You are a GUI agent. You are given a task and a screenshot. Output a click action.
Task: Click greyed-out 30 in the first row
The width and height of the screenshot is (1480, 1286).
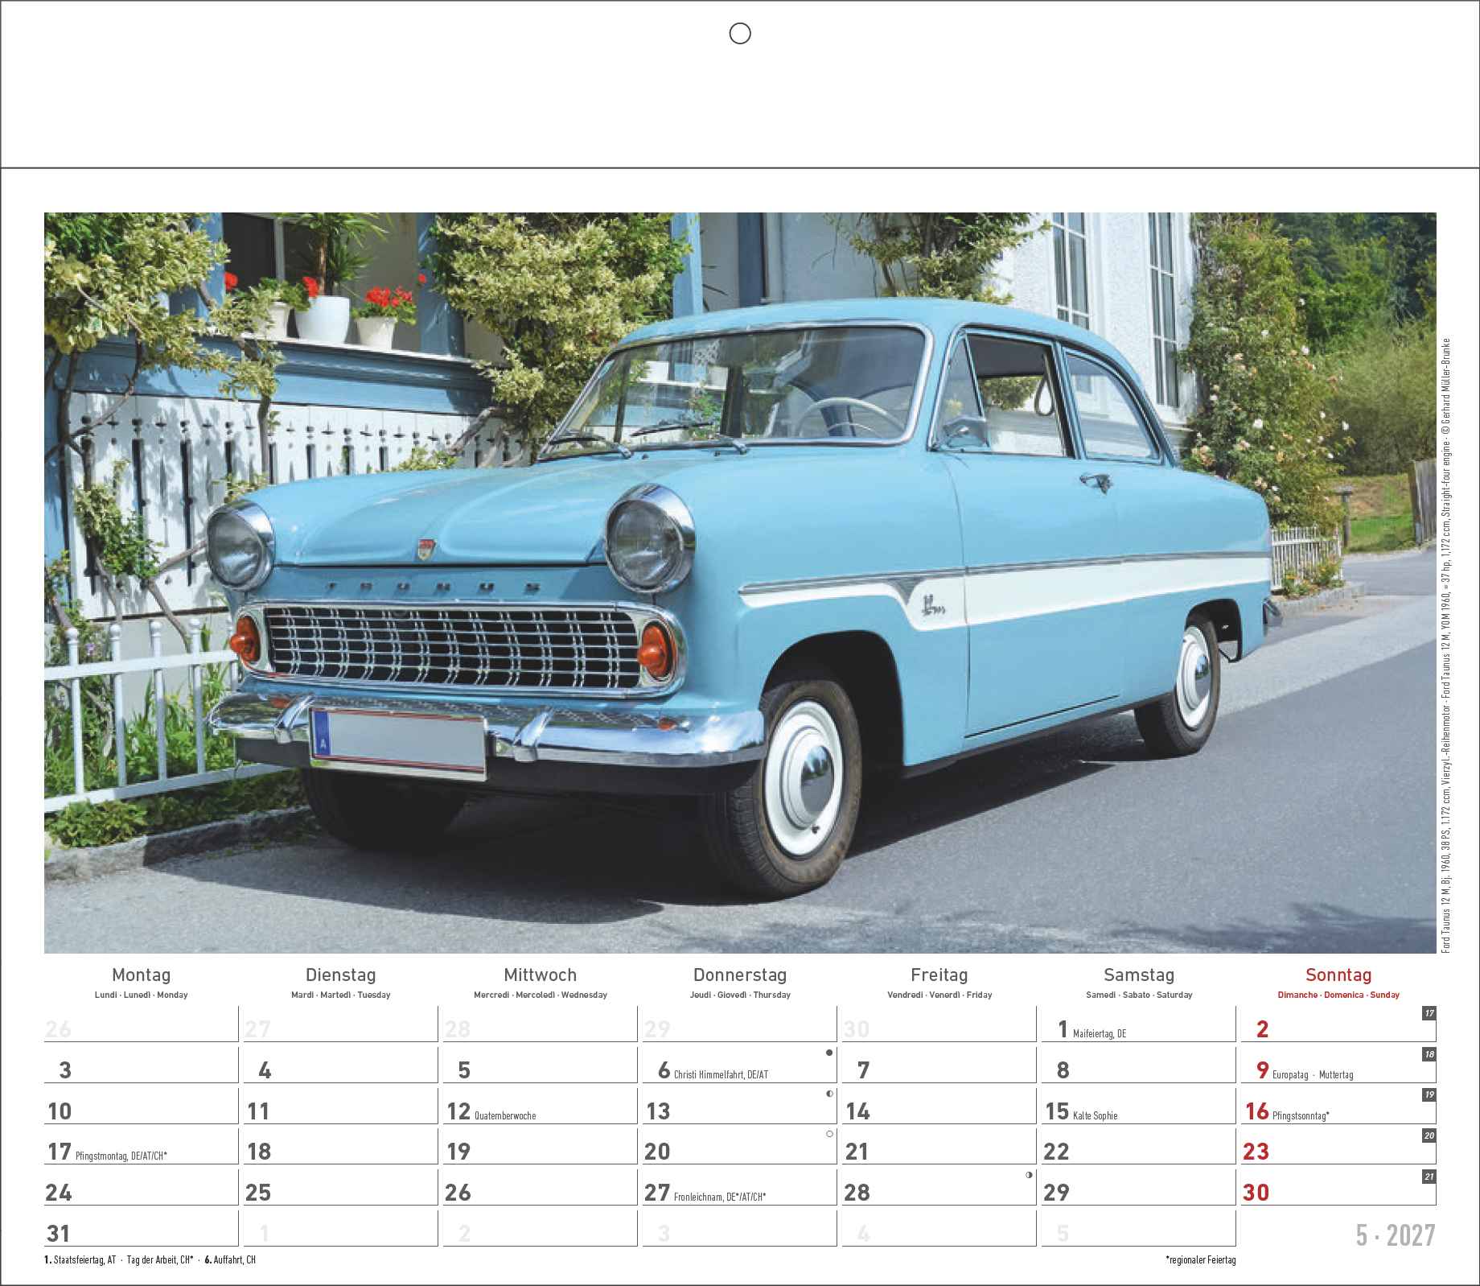(x=856, y=1029)
